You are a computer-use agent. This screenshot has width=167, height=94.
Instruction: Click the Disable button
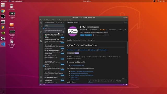[x=82, y=35]
